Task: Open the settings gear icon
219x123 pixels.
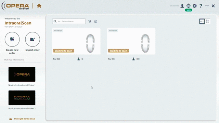Action: coord(195,6)
